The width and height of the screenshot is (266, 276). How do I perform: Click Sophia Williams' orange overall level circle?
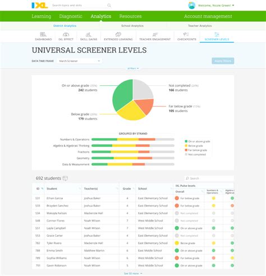pos(177,258)
